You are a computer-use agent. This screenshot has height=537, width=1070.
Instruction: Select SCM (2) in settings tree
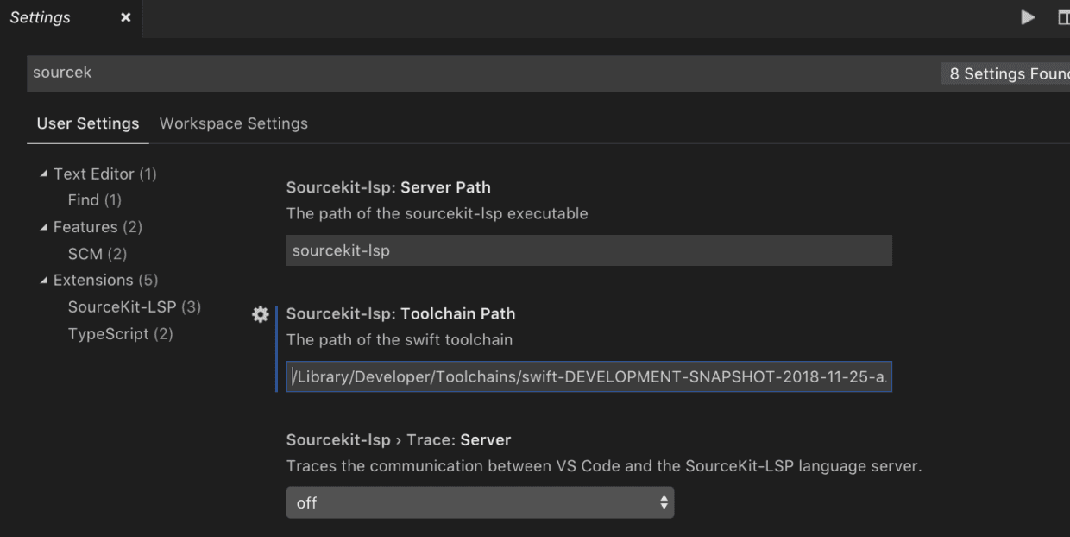[x=97, y=254]
